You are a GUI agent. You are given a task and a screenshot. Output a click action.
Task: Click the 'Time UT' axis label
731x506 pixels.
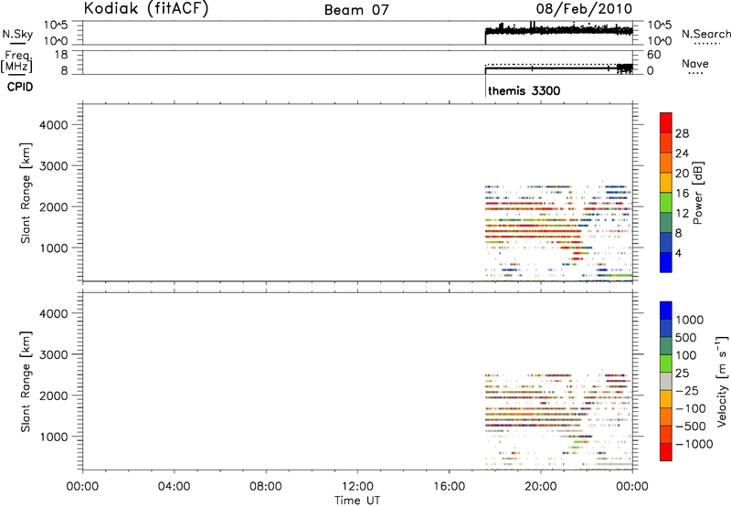pyautogui.click(x=357, y=501)
